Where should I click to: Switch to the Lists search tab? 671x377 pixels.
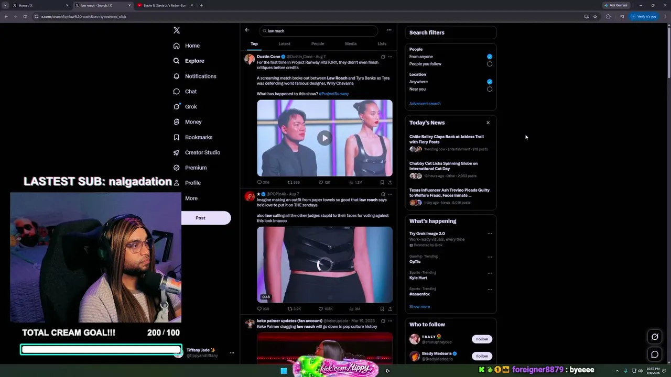point(382,44)
